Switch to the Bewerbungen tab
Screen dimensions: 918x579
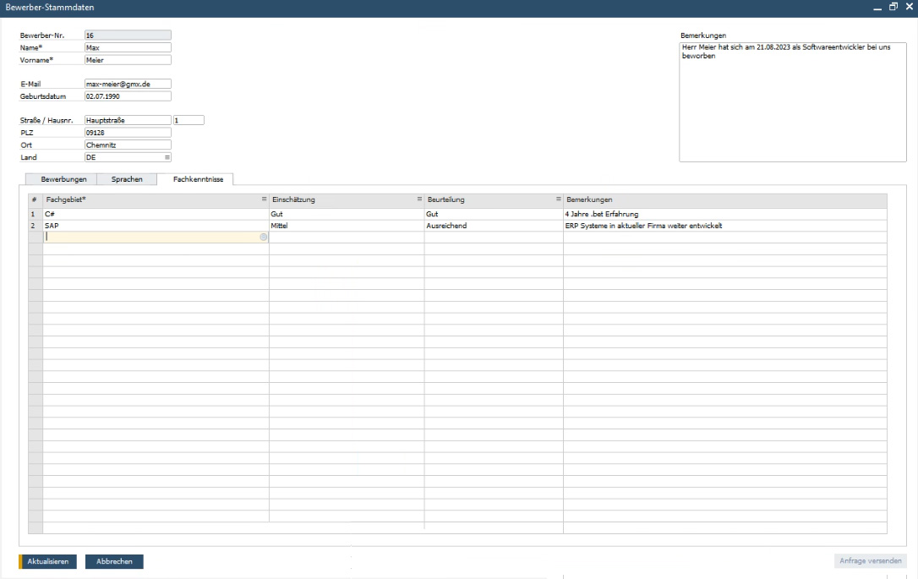[x=63, y=179]
